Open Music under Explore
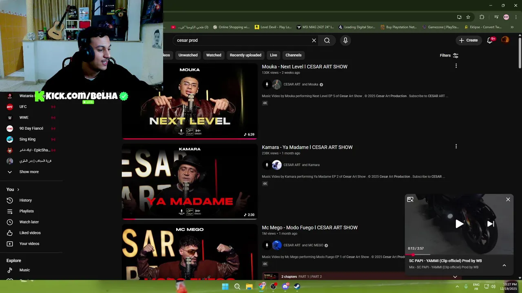This screenshot has width=522, height=293. (24, 270)
